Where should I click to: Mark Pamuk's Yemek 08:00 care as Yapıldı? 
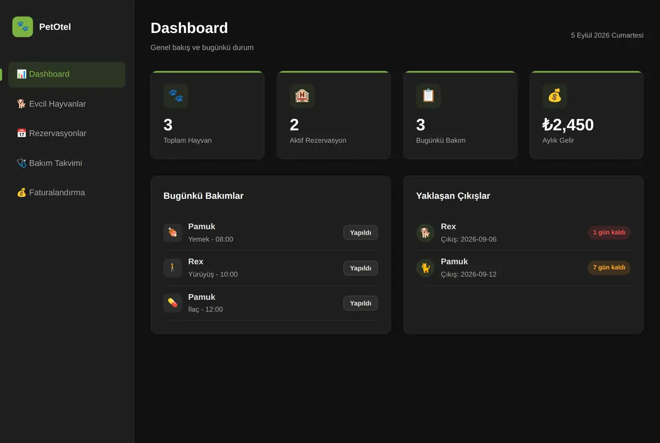[x=360, y=232]
